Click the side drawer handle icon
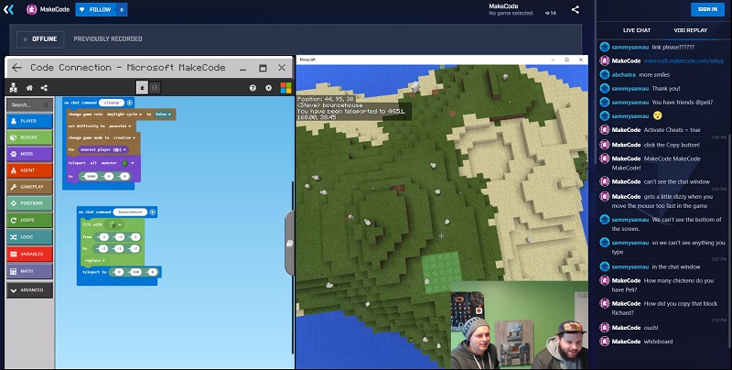The width and height of the screenshot is (732, 370). pos(289,244)
